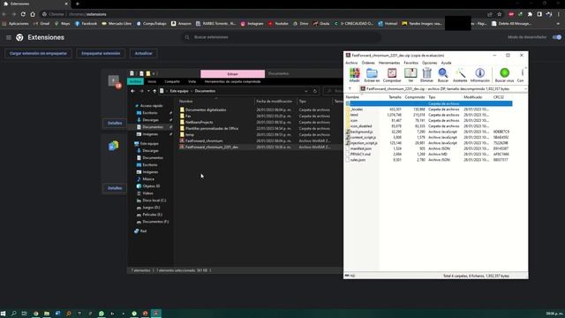Select rules.json in WinRAR list
This screenshot has height=318, width=565.
(x=358, y=160)
